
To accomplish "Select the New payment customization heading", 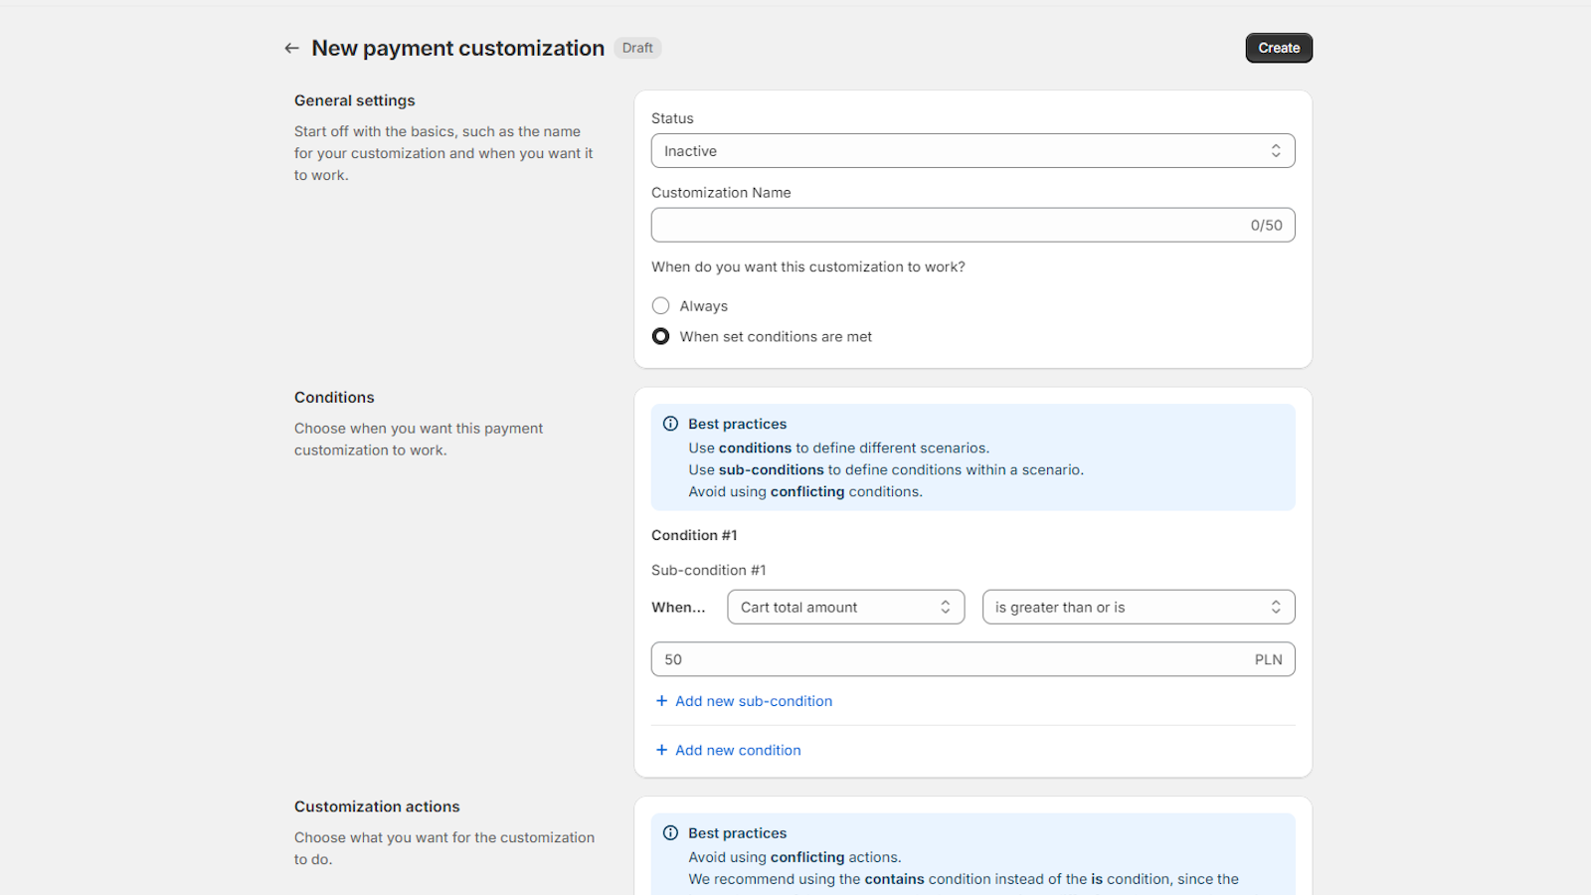I will [457, 48].
